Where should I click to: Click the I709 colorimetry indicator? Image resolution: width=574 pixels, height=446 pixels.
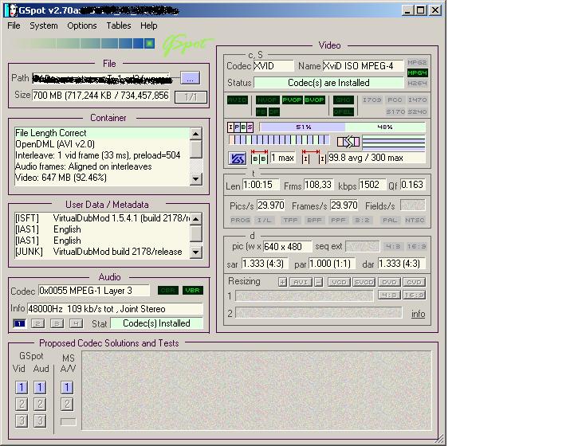coord(372,100)
